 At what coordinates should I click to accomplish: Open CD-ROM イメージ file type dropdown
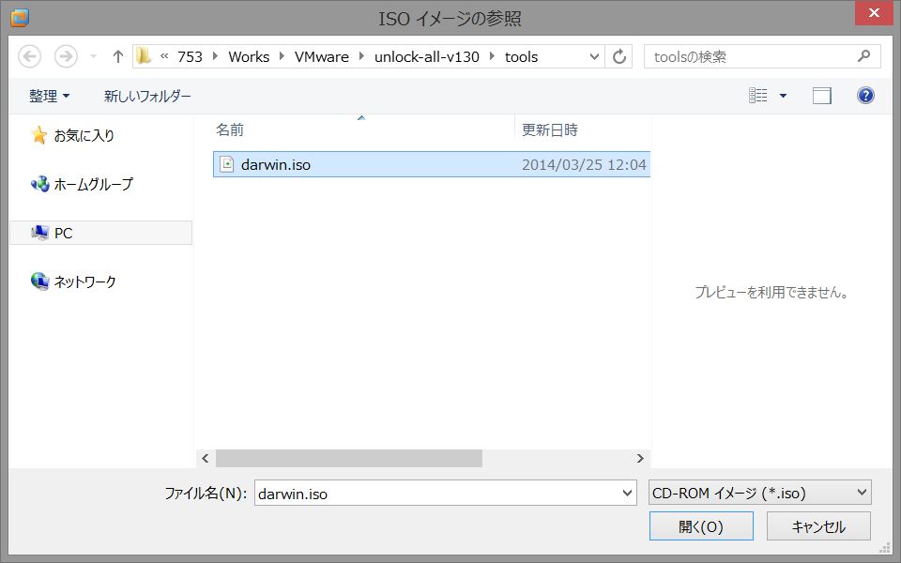(759, 493)
